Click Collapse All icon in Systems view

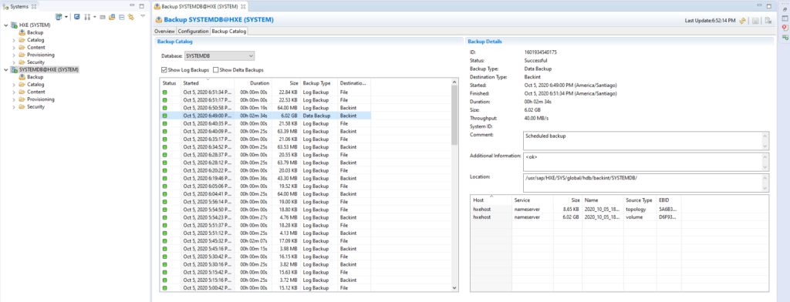[x=121, y=17]
